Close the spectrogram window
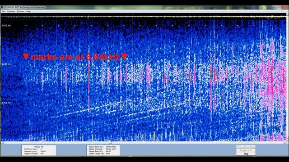Screen dimensions: 289x162 pyautogui.click(x=285, y=7)
